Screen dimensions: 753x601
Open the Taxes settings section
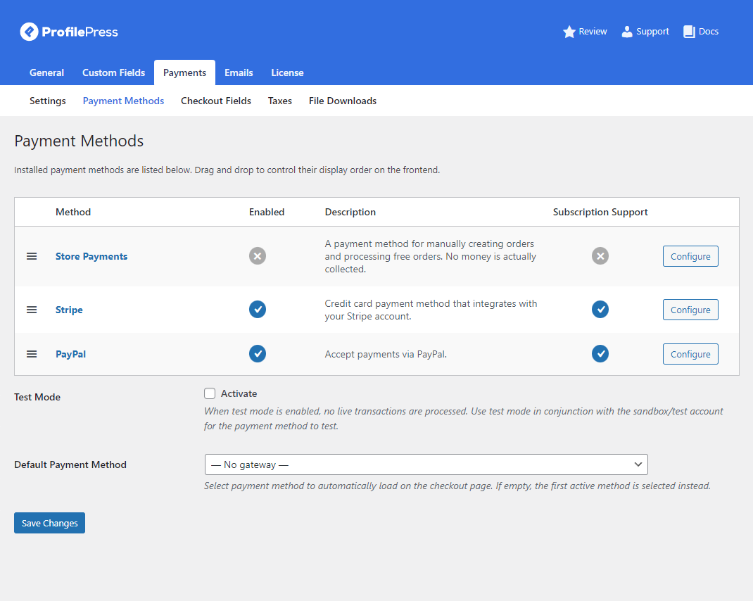point(279,101)
